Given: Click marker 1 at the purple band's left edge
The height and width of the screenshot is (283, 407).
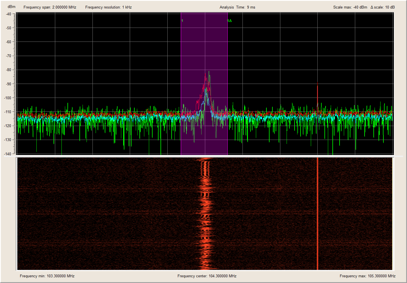Looking at the screenshot, I should (182, 21).
